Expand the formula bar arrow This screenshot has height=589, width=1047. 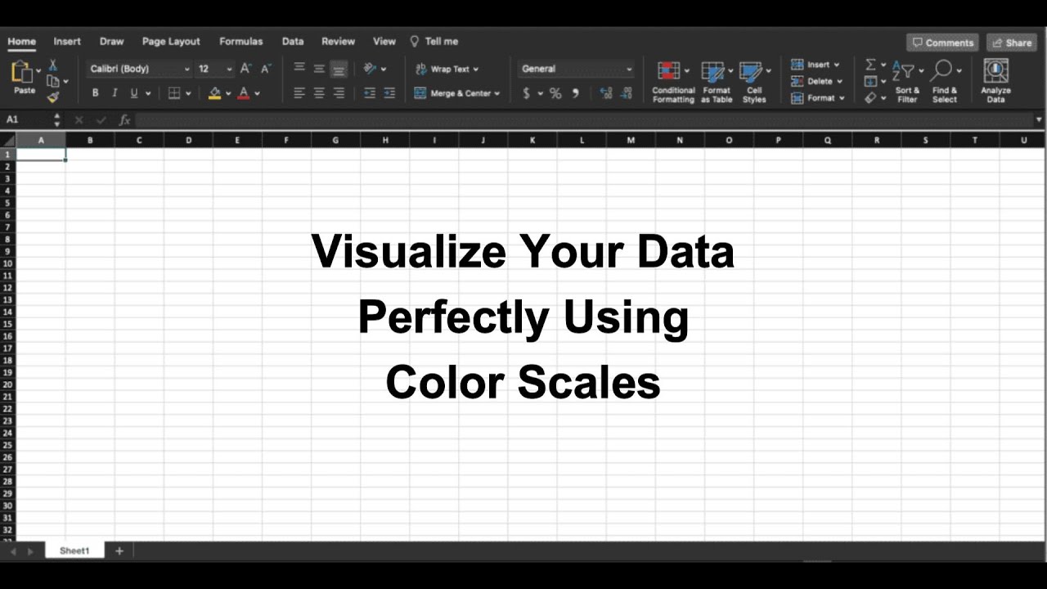point(1039,119)
